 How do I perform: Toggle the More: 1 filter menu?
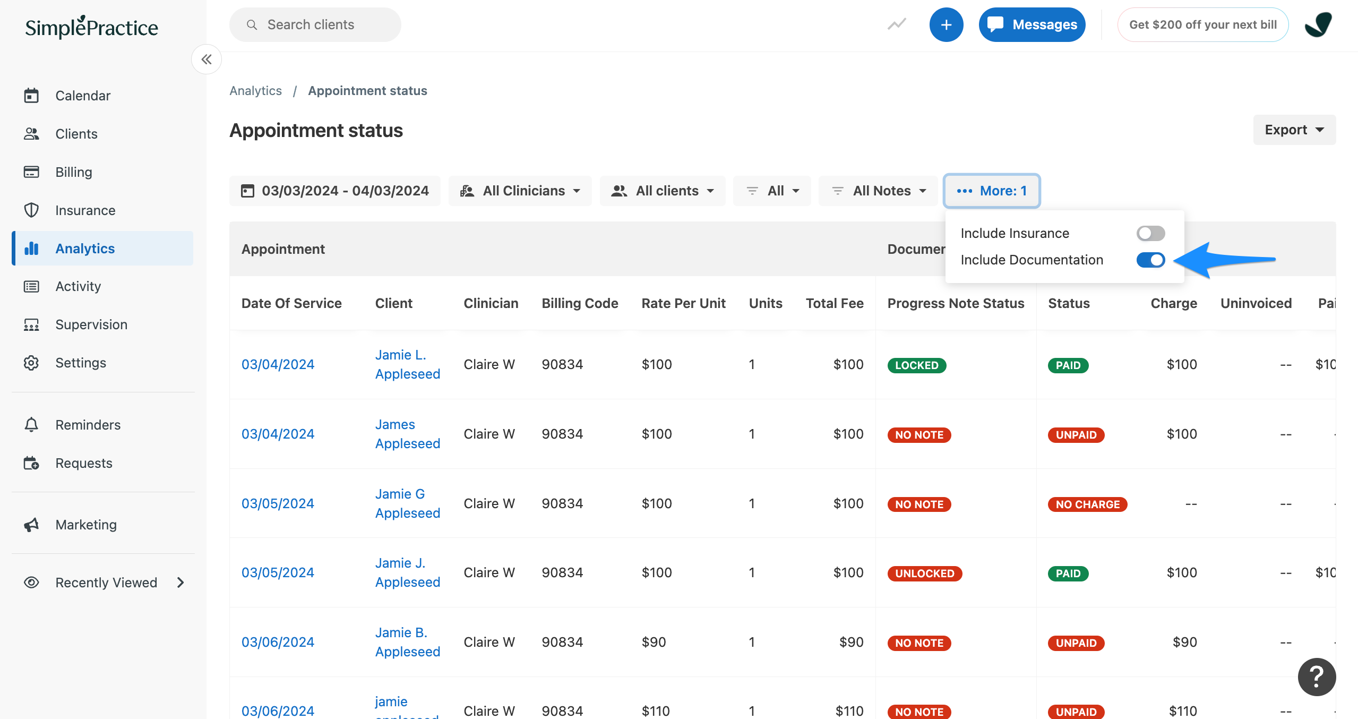[991, 191]
